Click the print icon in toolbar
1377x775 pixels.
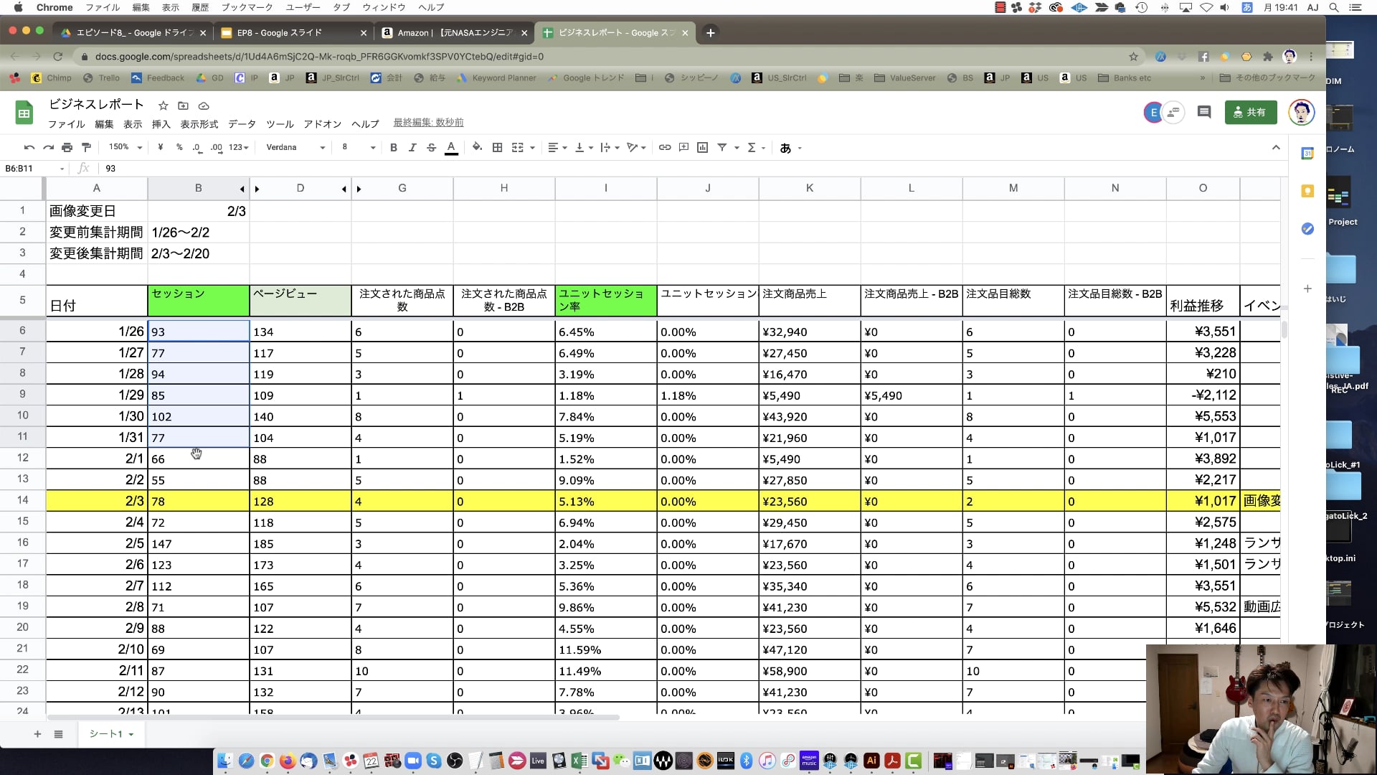[67, 147]
